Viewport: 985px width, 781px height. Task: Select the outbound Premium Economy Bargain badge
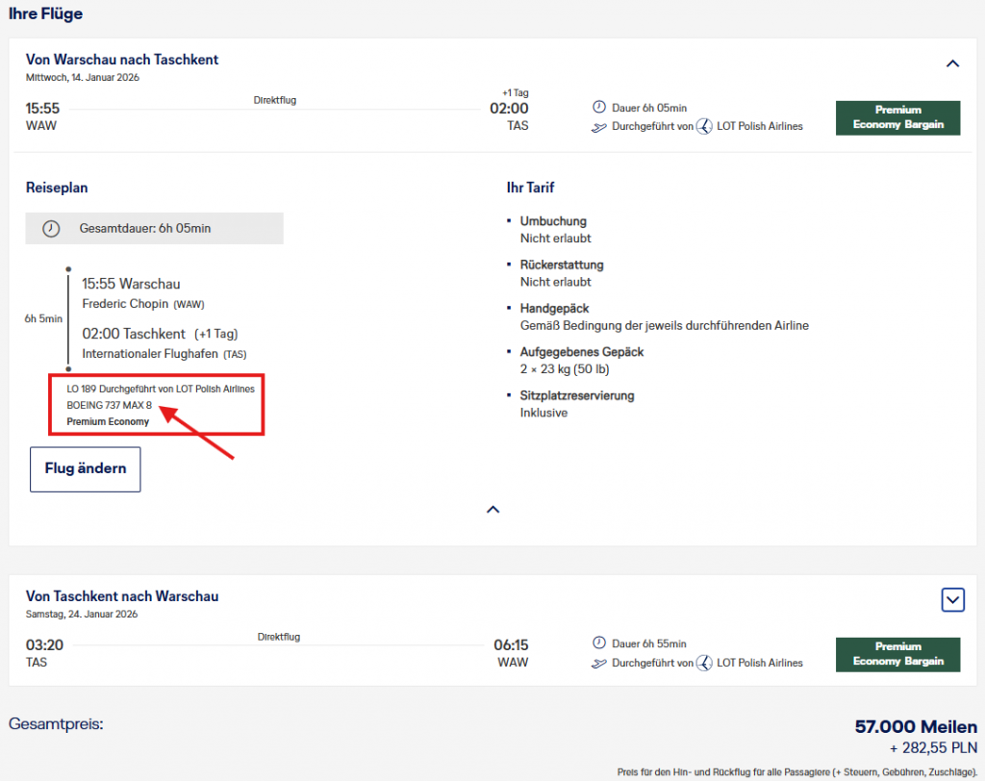pyautogui.click(x=897, y=117)
